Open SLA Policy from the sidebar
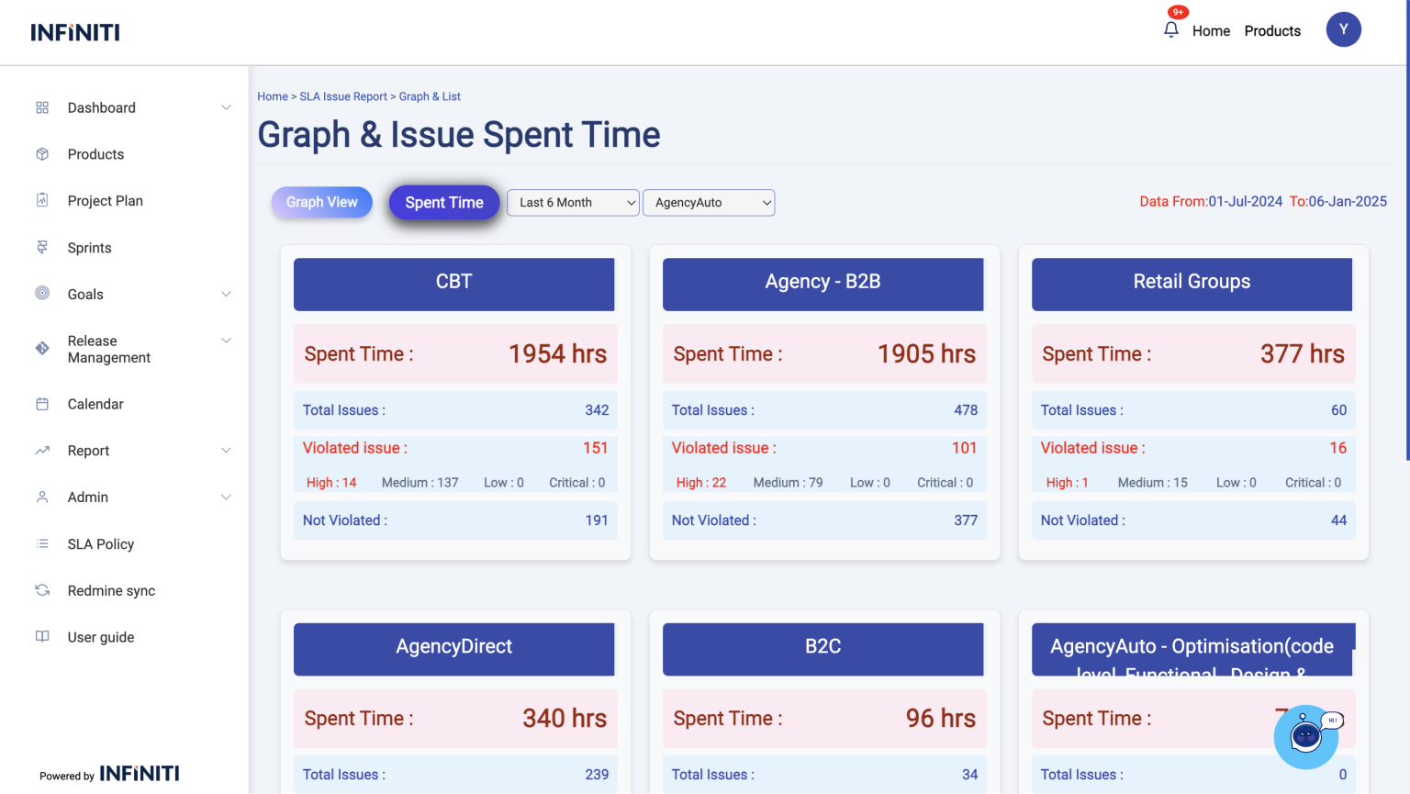Image resolution: width=1410 pixels, height=794 pixels. coord(101,544)
